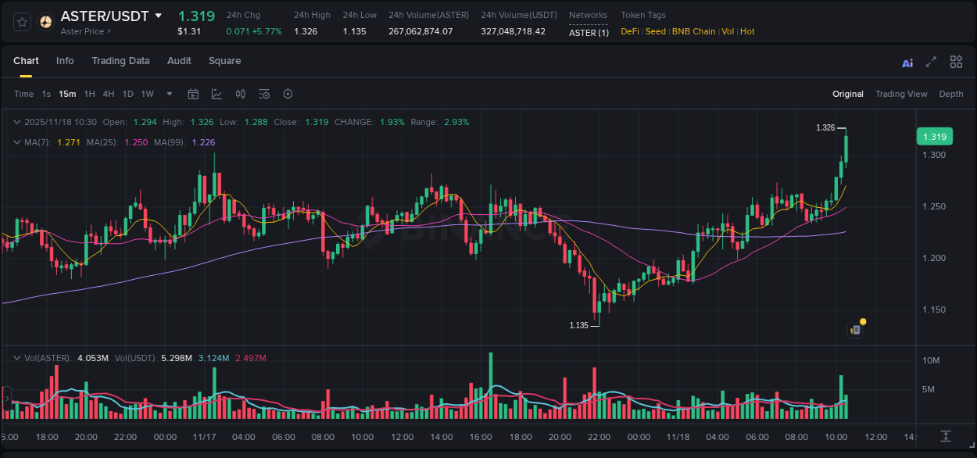Toggle the candle info collapse arrow

click(x=17, y=122)
